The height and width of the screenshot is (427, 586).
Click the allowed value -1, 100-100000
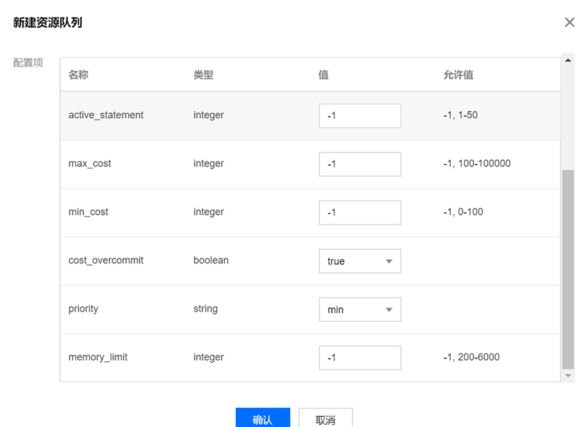(477, 164)
